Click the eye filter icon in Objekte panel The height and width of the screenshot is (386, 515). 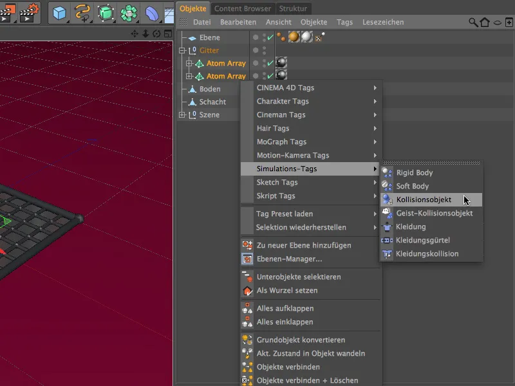[498, 23]
